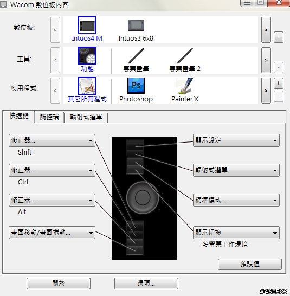The height and width of the screenshot is (296, 290).
Task: Select the Painter X application icon
Action: click(185, 86)
